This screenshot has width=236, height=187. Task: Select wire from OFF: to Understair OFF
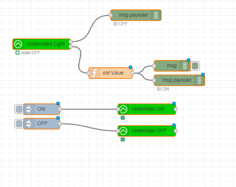tap(89, 128)
